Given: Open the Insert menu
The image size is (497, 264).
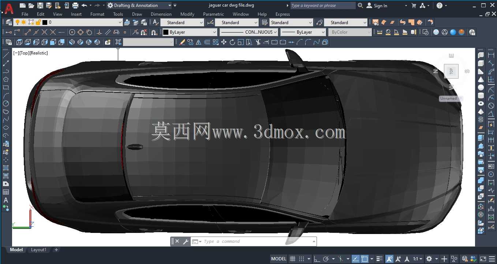Looking at the screenshot, I should (76, 14).
